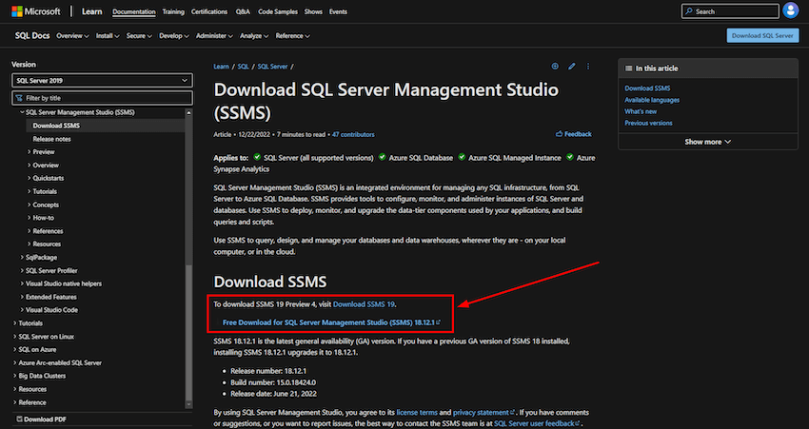Open the SQL Server user feedback link

coord(537,423)
